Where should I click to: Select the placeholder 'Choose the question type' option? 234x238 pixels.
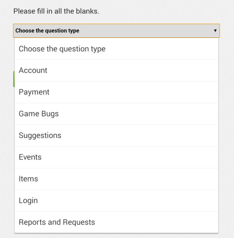coord(116,49)
